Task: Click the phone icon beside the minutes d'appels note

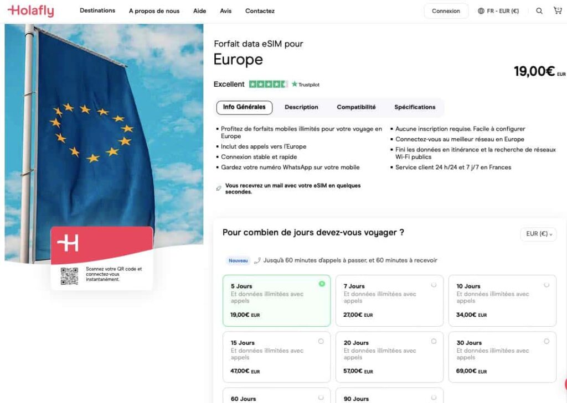Action: [x=259, y=259]
